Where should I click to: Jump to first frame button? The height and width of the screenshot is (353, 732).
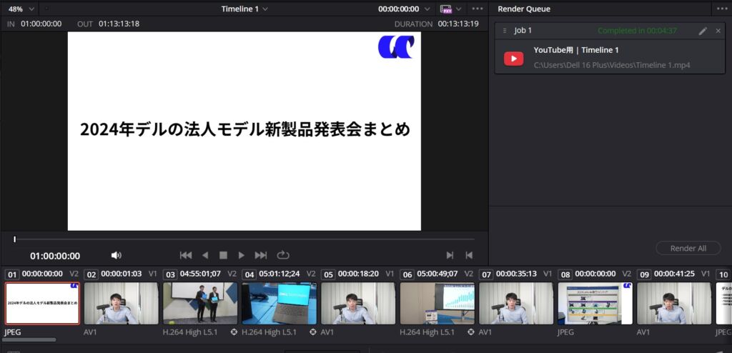click(186, 255)
